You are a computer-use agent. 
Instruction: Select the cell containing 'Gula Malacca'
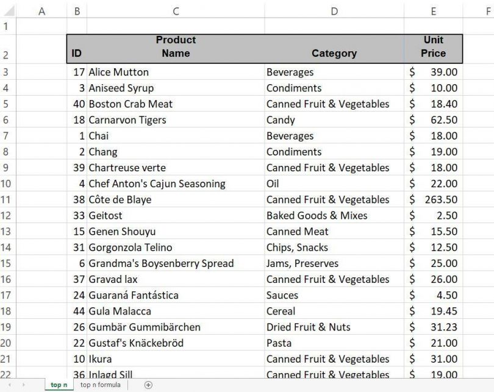(176, 311)
